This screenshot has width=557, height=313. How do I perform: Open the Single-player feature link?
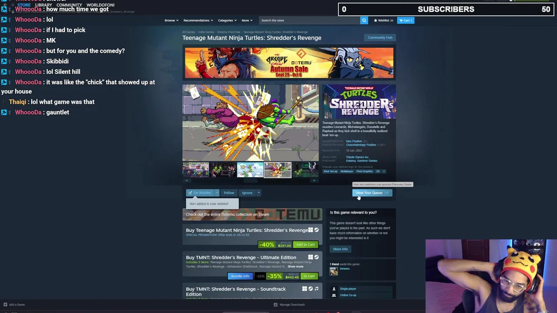[348, 289]
